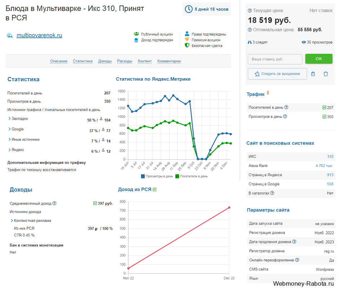This screenshot has height=290, width=337.
Task: Click the checkmark next to Доход из РСЯ
Action: (155, 189)
